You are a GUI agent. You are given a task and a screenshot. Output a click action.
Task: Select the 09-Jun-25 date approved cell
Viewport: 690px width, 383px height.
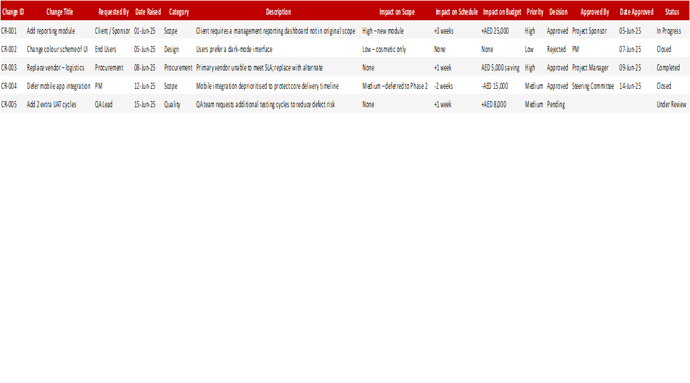(x=630, y=68)
